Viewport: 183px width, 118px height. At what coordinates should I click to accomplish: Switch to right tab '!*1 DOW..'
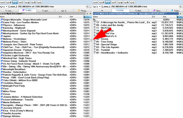121,11
